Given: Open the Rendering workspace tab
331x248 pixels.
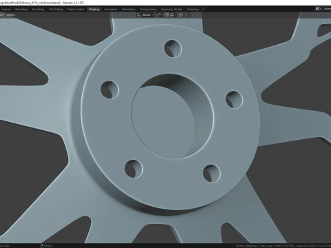Looking at the screenshot, I should [x=128, y=9].
